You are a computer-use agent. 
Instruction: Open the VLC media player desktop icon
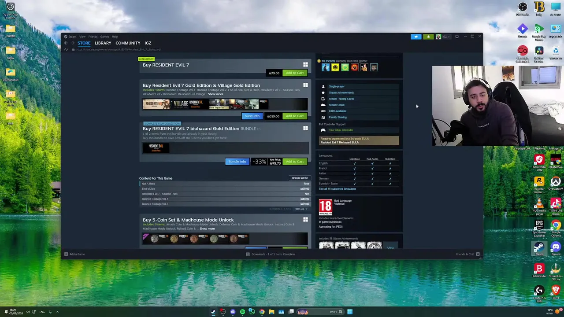(x=539, y=206)
